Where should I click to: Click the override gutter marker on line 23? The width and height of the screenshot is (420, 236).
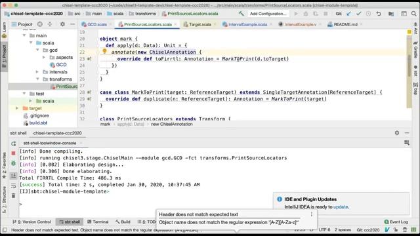point(89,59)
